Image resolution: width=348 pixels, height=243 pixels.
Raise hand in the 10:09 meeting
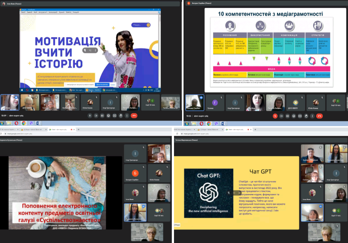click(121, 115)
